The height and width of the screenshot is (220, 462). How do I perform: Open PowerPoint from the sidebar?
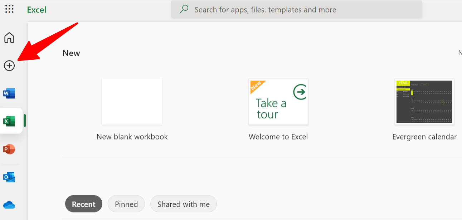tap(9, 149)
